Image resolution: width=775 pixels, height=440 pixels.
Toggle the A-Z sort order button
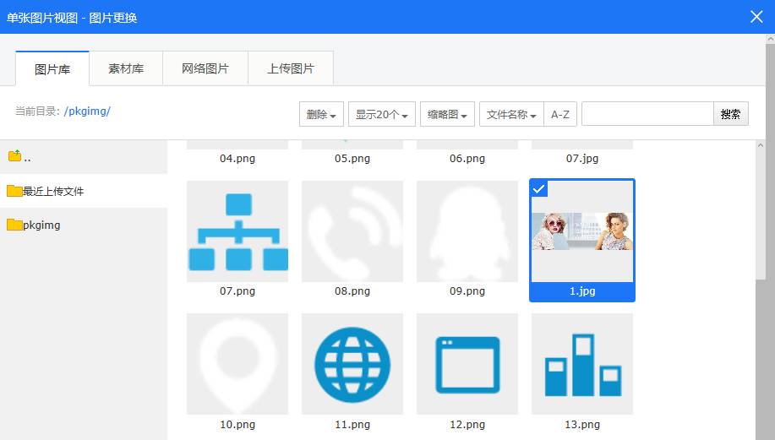tap(560, 114)
